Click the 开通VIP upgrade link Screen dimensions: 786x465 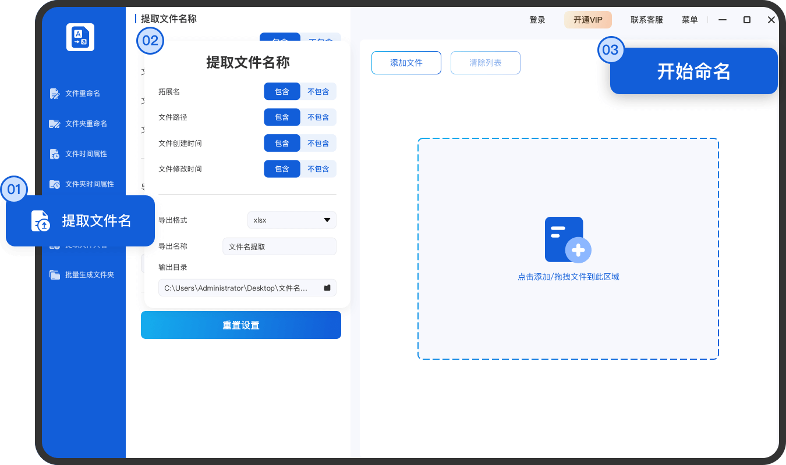coord(588,19)
